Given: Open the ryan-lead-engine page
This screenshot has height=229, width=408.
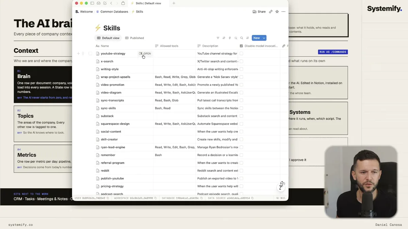Looking at the screenshot, I should pyautogui.click(x=113, y=147).
